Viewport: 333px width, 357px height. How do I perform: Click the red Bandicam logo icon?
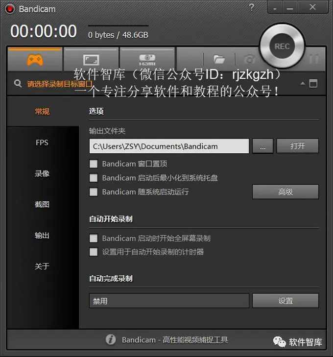click(10, 9)
